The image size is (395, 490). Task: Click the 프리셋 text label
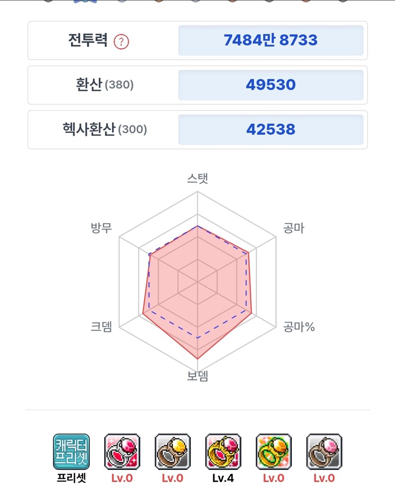tap(71, 478)
